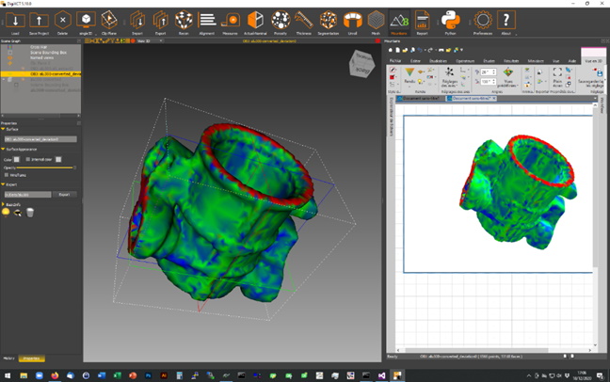Open the Opérateurs menu tab
Image resolution: width=610 pixels, height=382 pixels.
click(465, 61)
